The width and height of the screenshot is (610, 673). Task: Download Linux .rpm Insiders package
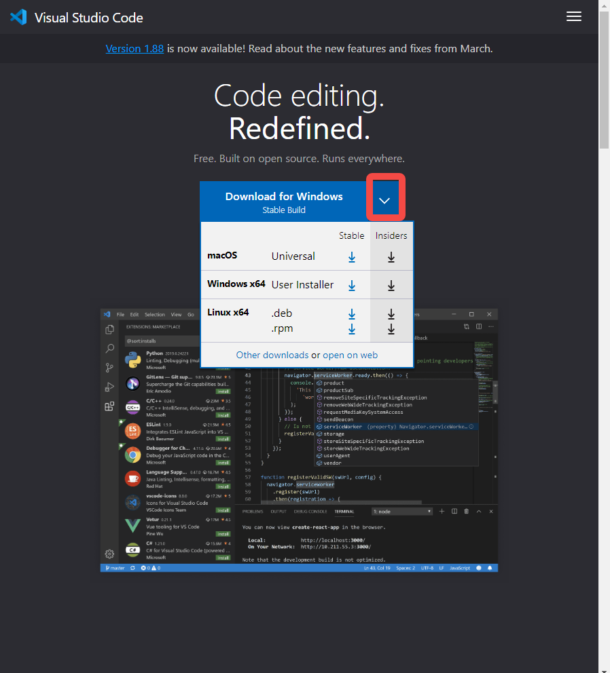[x=391, y=329]
